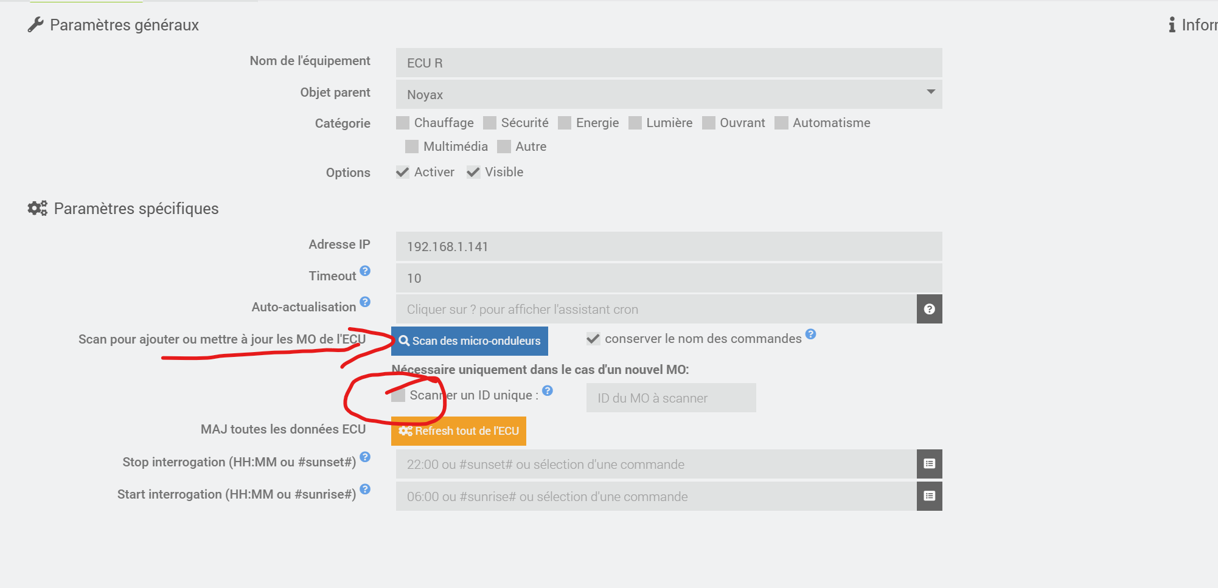Click the Start interrogation time input field
Image resolution: width=1218 pixels, height=588 pixels.
click(x=656, y=496)
